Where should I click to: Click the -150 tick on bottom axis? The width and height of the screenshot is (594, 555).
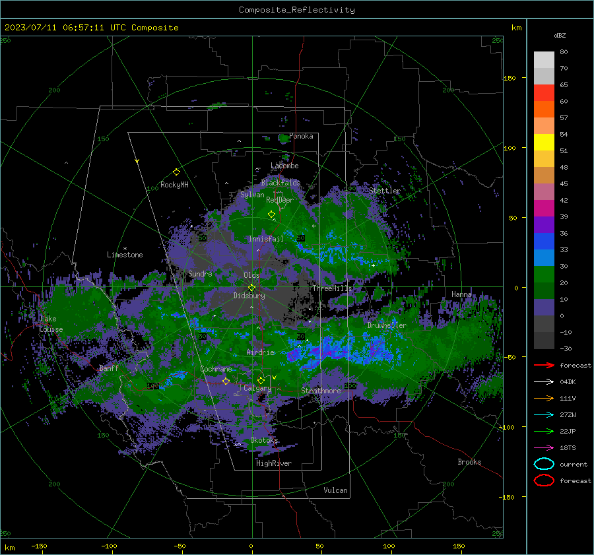click(39, 546)
